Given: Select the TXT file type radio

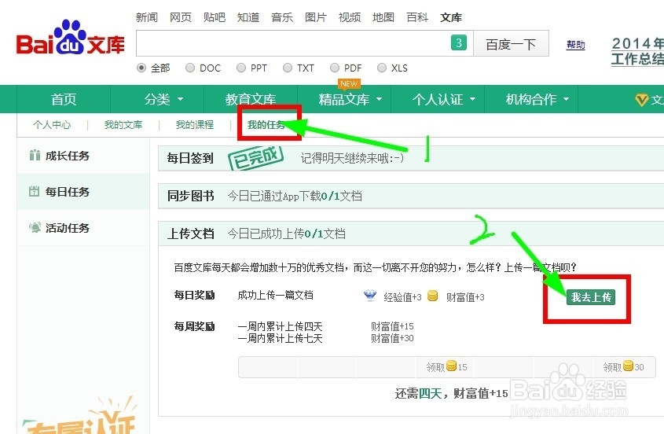Looking at the screenshot, I should click(288, 68).
